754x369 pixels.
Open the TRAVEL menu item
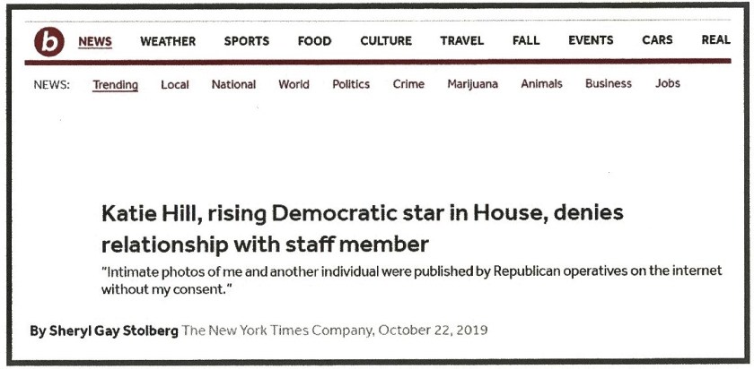[x=461, y=41]
